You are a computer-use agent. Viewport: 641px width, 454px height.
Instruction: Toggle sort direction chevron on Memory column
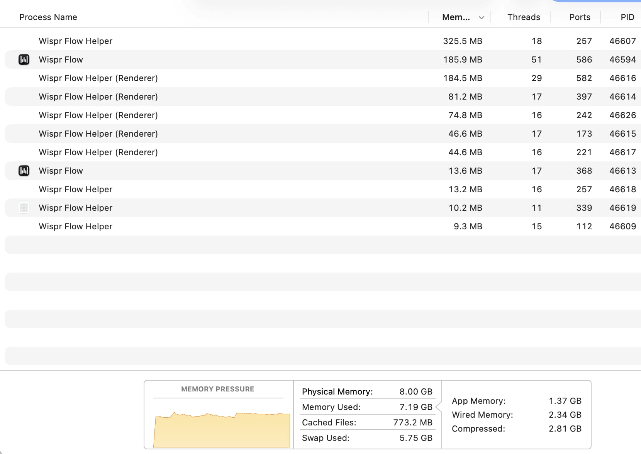(481, 17)
